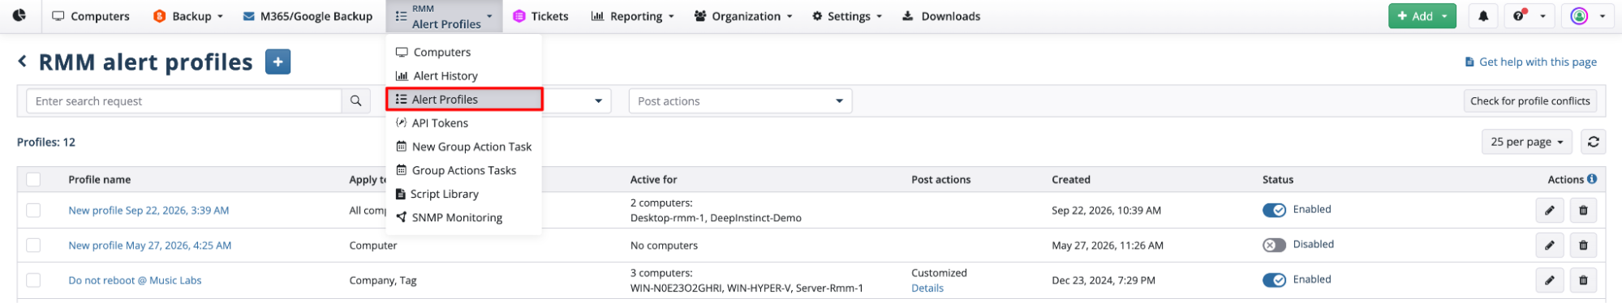Image resolution: width=1622 pixels, height=303 pixels.
Task: Open the partially hidden filter dropdown arrow
Action: point(598,101)
